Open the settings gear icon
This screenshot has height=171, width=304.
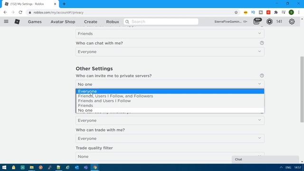(292, 21)
